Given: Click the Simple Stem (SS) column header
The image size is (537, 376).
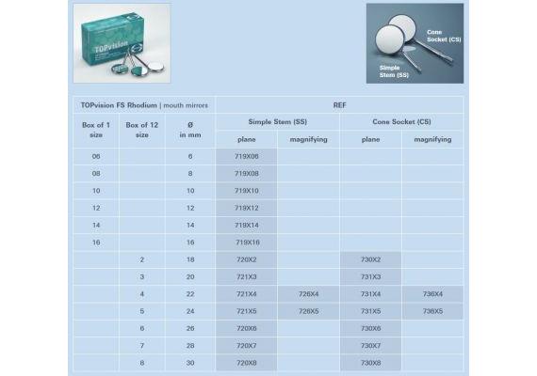Looking at the screenshot, I should pyautogui.click(x=277, y=121).
